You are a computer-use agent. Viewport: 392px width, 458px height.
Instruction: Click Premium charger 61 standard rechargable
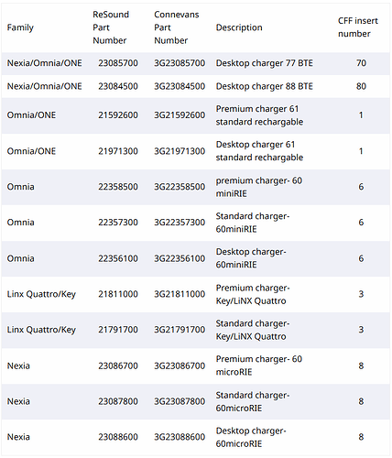tap(259, 115)
